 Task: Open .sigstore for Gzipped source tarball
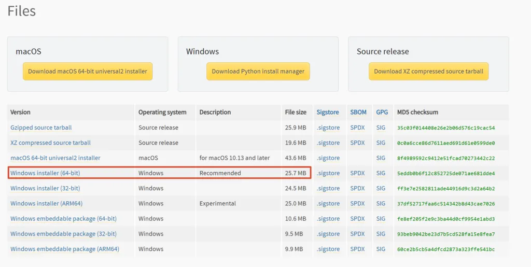(x=328, y=128)
